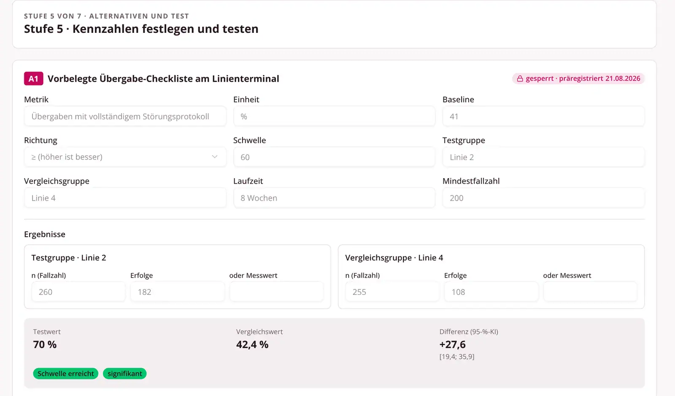Viewport: 675px width, 396px height.
Task: Click Testgruppe Erfolge field 182
Action: click(x=178, y=292)
